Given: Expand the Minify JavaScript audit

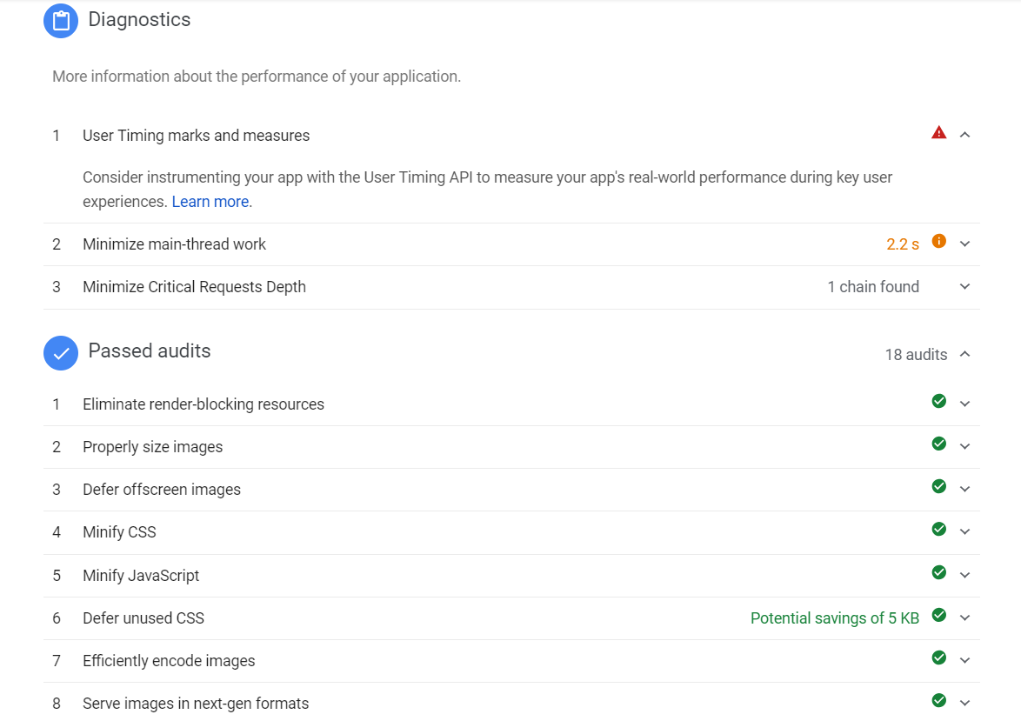Looking at the screenshot, I should tap(964, 576).
